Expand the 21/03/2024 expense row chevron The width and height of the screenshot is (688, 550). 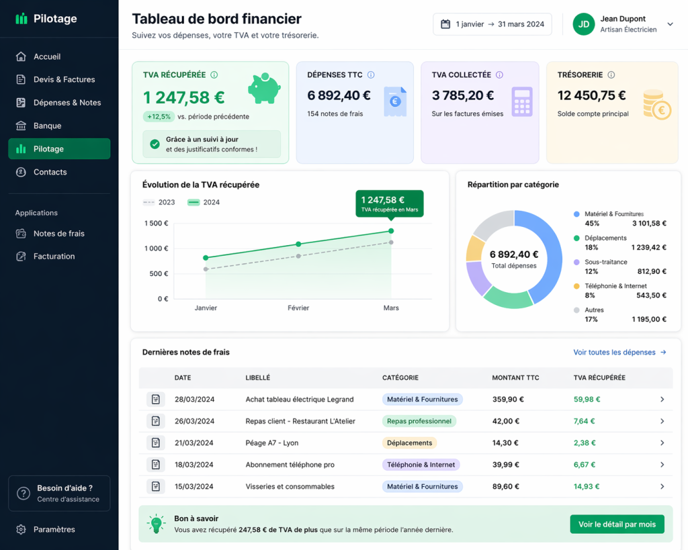662,443
